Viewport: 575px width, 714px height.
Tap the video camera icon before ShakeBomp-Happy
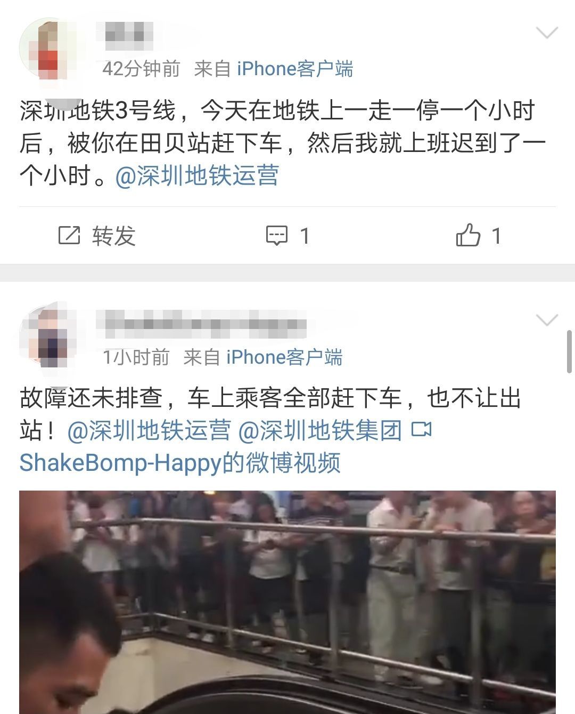tap(422, 429)
